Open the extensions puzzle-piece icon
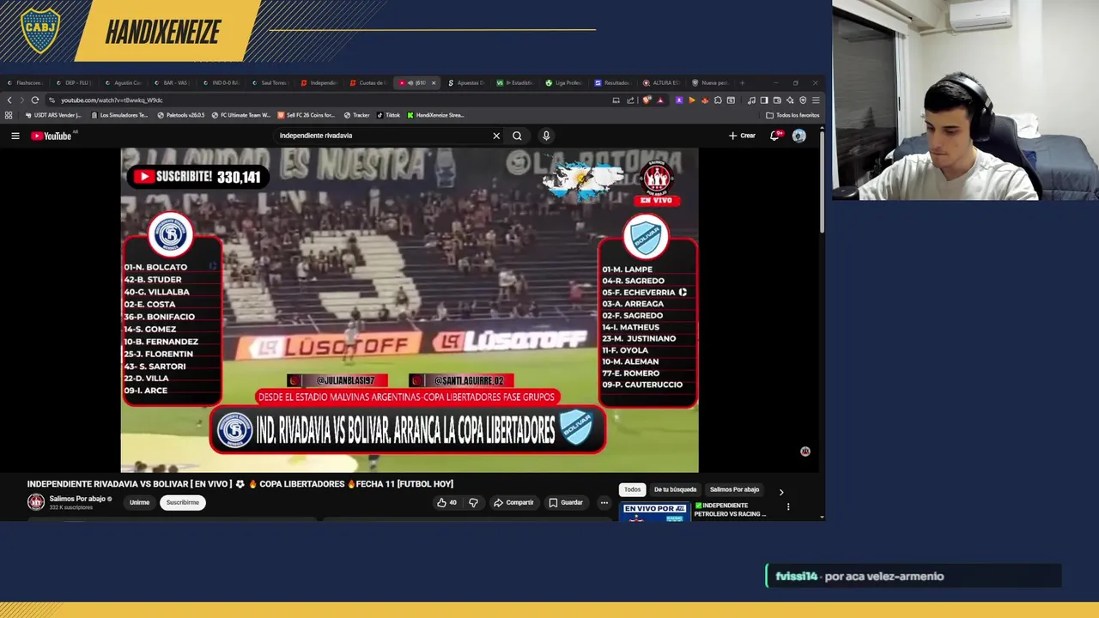The height and width of the screenshot is (618, 1099). [x=718, y=100]
